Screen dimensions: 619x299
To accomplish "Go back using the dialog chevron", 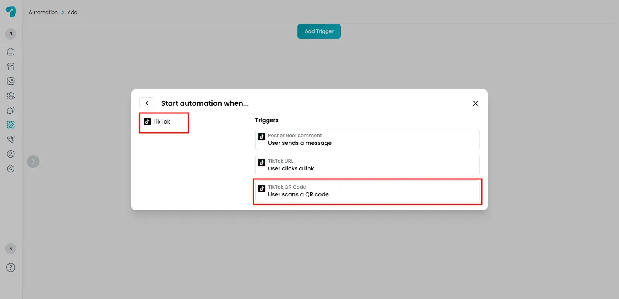I will pyautogui.click(x=147, y=103).
